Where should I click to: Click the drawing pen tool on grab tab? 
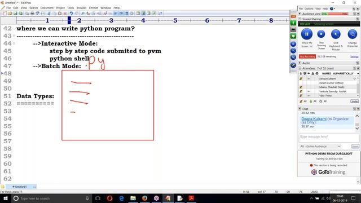point(293,65)
